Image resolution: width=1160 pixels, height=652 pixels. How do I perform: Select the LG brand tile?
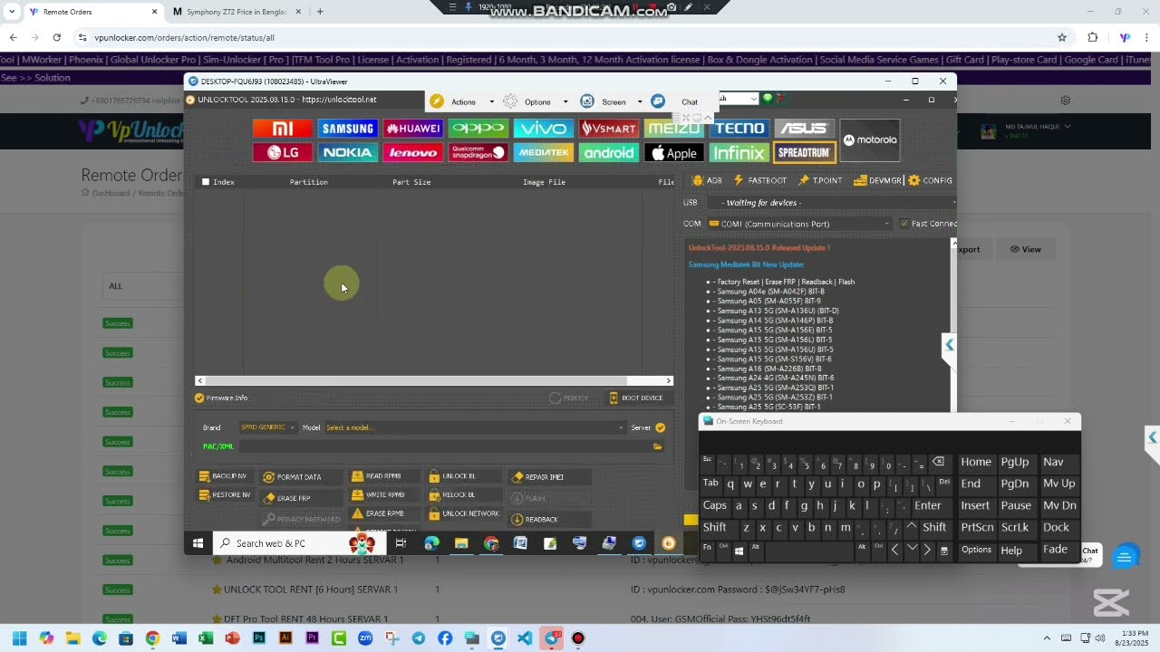(x=283, y=152)
